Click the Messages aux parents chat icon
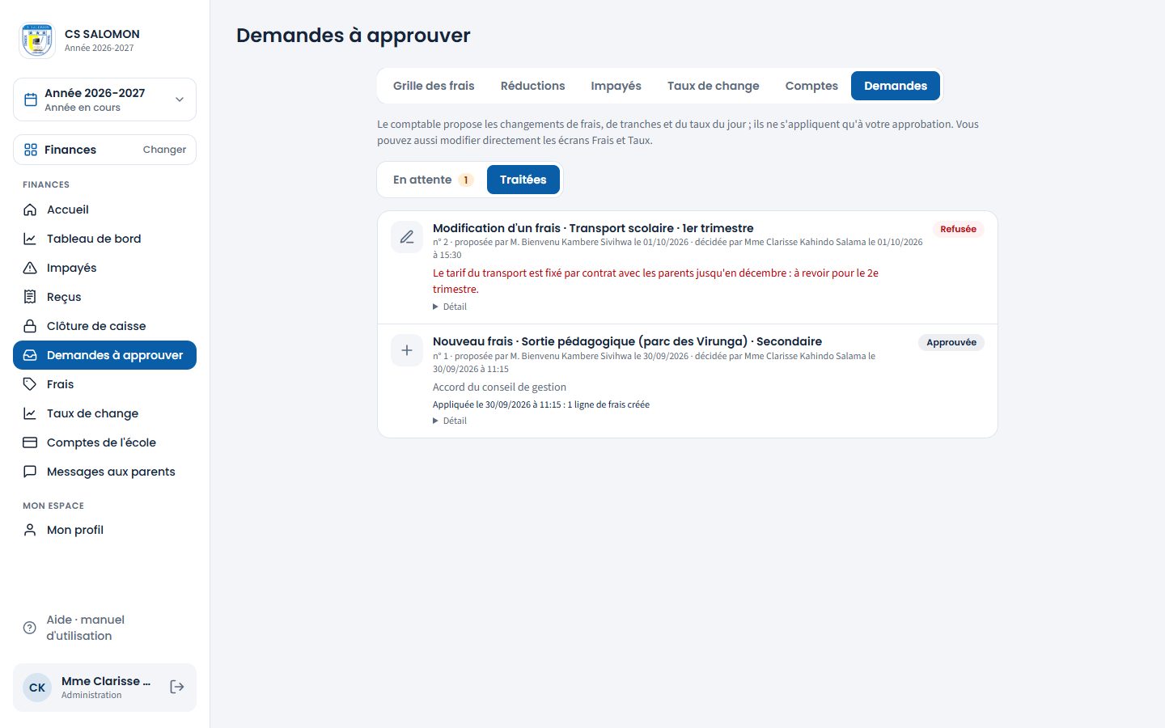This screenshot has width=1165, height=728. [x=30, y=472]
